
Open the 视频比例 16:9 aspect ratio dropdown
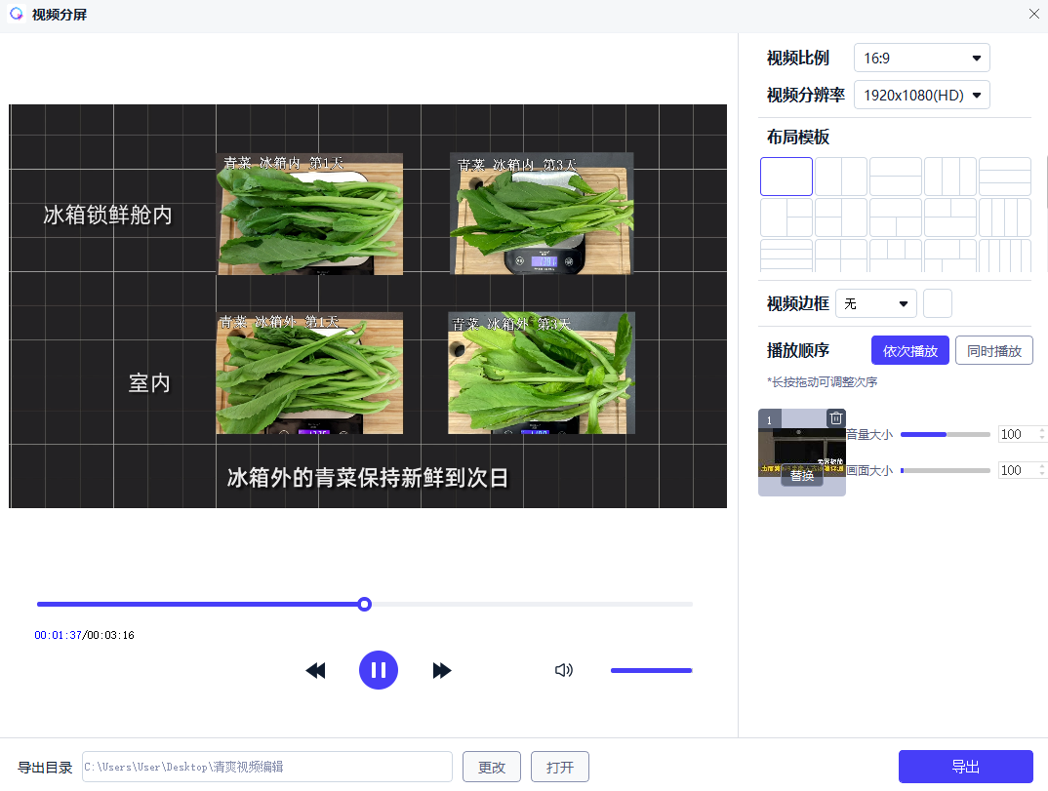pyautogui.click(x=921, y=58)
